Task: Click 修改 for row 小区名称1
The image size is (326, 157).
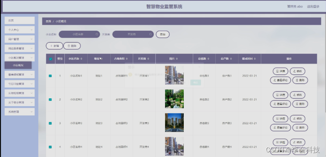Action: 298,71
